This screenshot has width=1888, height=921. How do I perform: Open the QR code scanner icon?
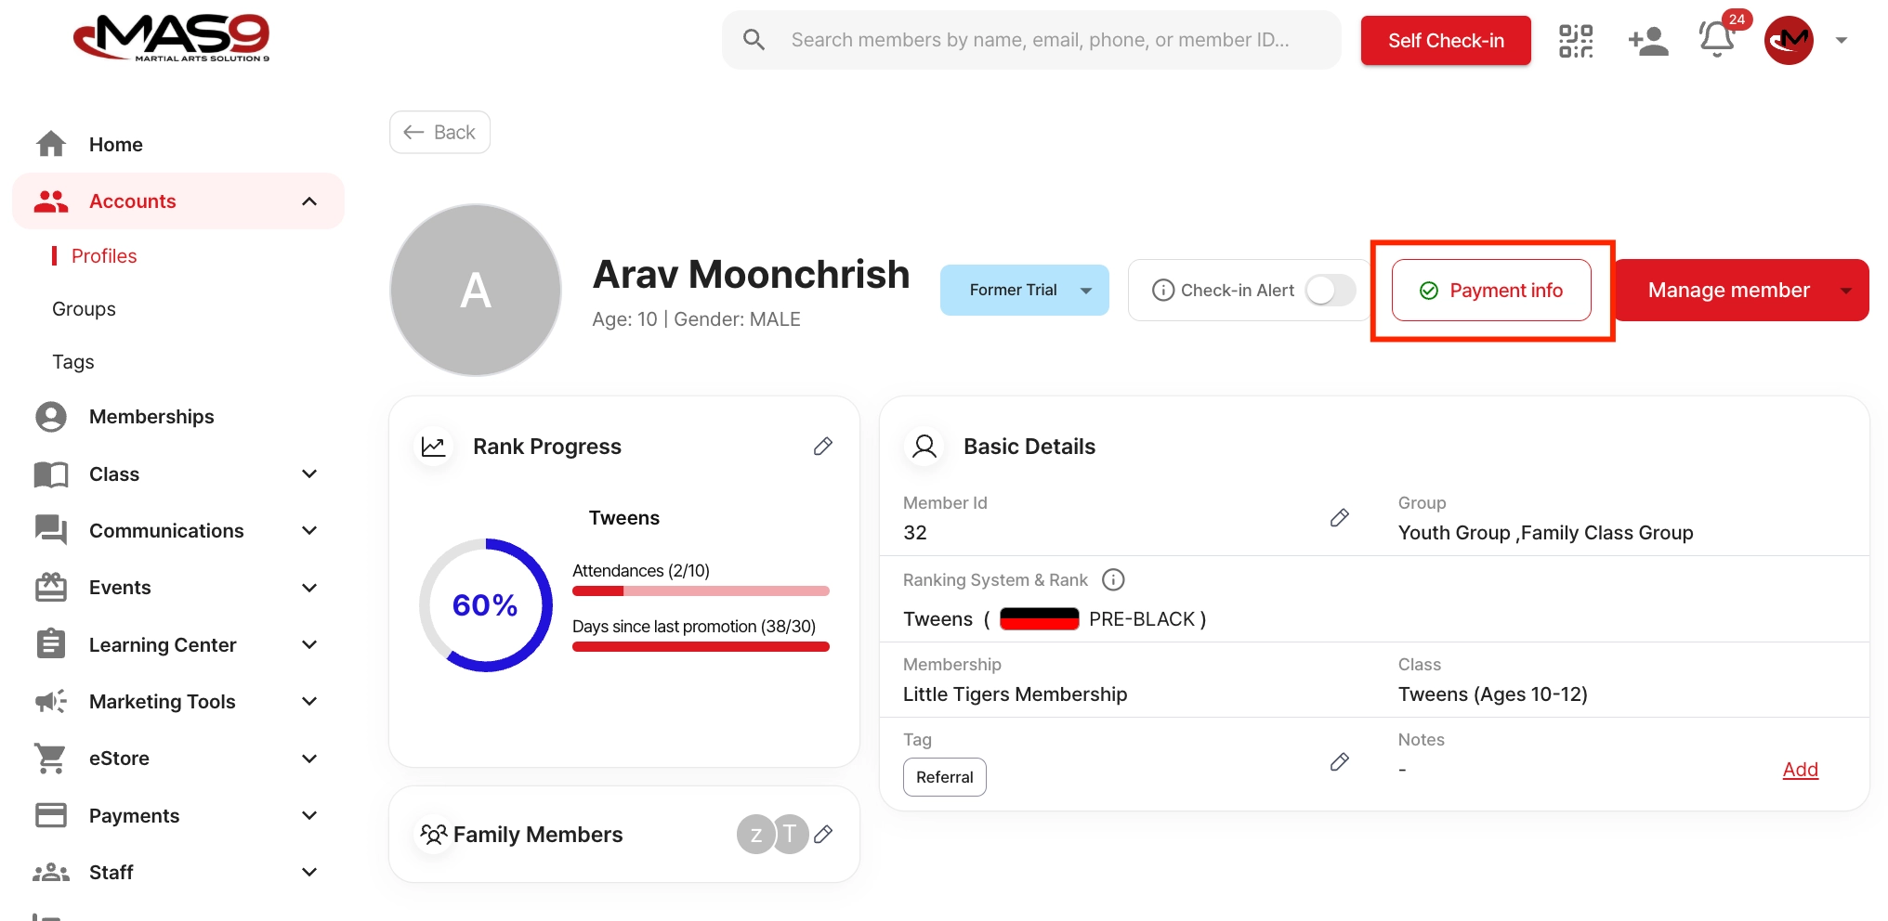click(1575, 41)
